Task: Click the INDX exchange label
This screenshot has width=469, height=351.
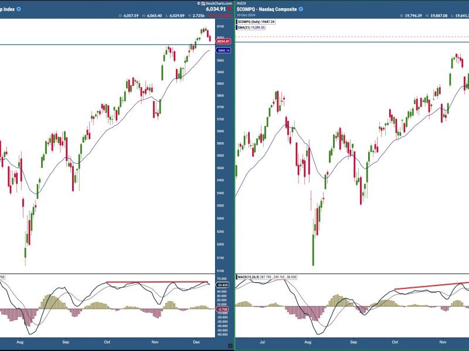Action: [242, 4]
